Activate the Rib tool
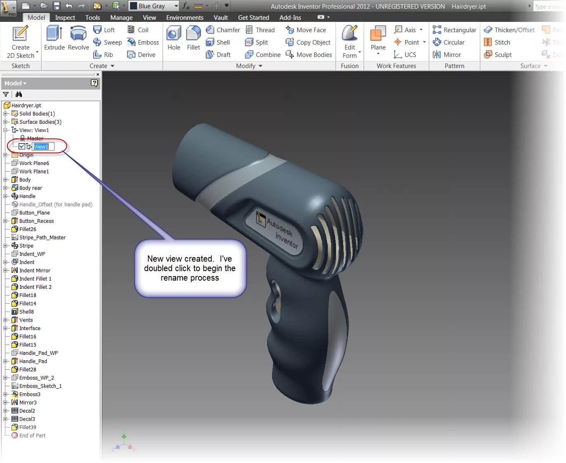The image size is (566, 463). tap(103, 54)
